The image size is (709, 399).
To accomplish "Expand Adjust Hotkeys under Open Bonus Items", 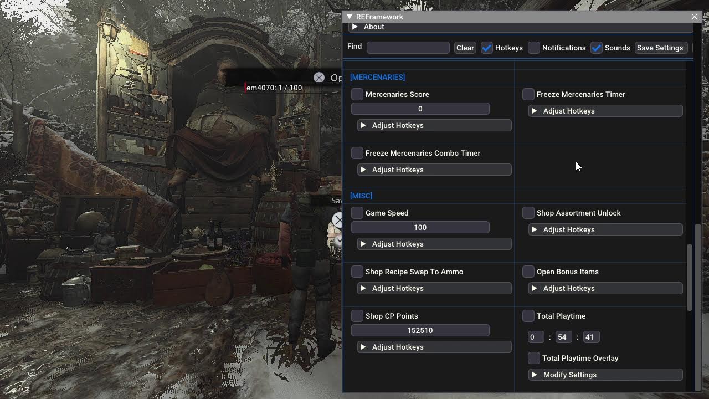I will (x=605, y=288).
